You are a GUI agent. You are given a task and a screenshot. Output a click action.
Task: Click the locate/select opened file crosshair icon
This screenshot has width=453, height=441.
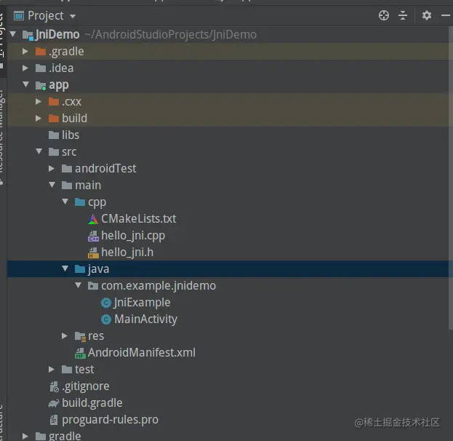[x=384, y=15]
